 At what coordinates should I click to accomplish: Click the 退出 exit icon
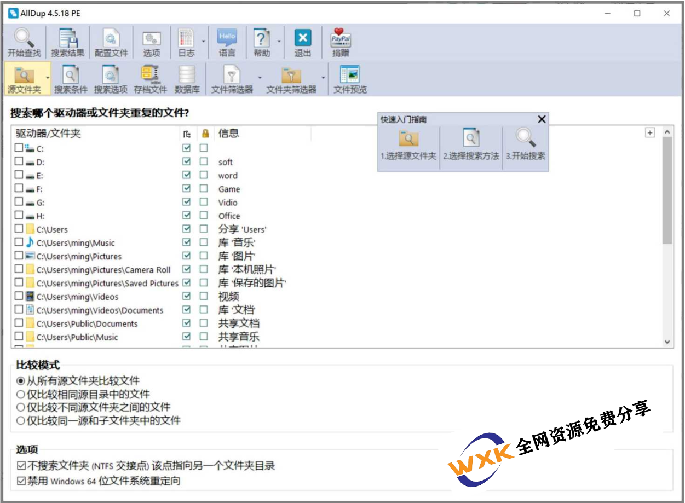pos(302,43)
